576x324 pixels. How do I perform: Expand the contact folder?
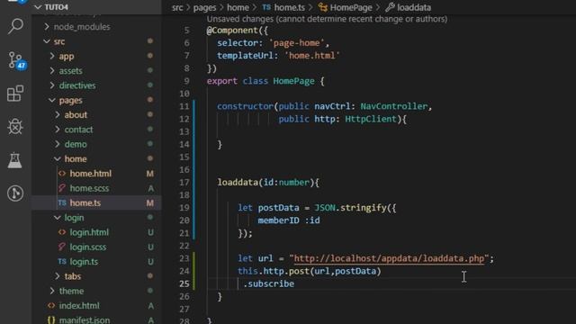[78, 130]
